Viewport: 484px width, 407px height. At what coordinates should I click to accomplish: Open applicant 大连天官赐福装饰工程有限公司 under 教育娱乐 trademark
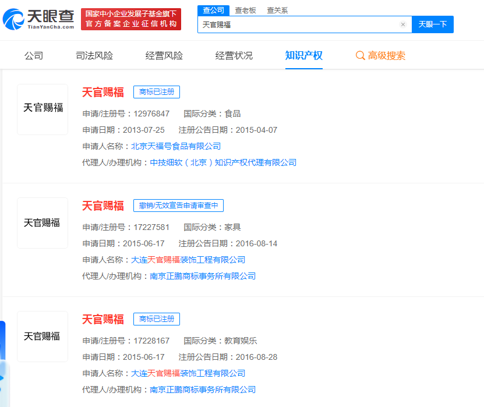pyautogui.click(x=188, y=373)
